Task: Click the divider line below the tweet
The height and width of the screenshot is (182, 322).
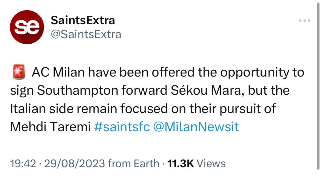Action: tap(161, 180)
